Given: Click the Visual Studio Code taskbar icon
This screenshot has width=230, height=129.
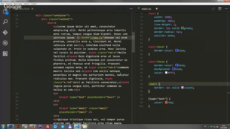Looking at the screenshot, I should coord(77,126).
